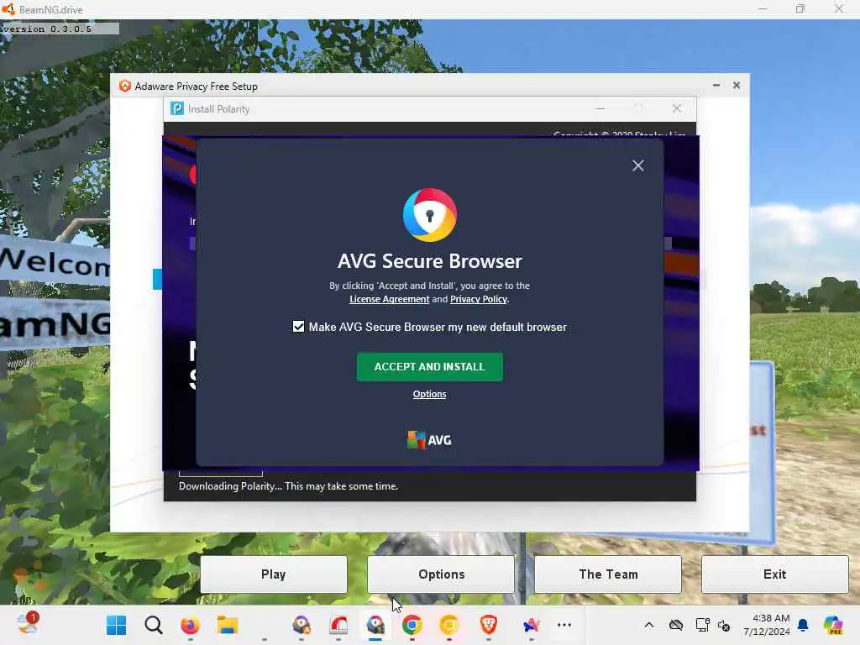860x645 pixels.
Task: Open network status tray icon
Action: (x=703, y=625)
